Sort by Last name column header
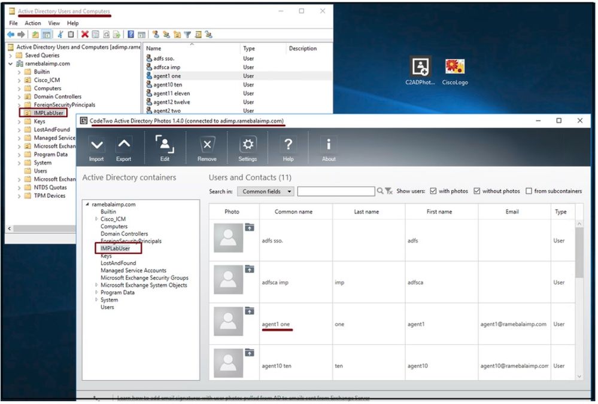Viewport: 598px width, 404px height. pyautogui.click(x=369, y=212)
